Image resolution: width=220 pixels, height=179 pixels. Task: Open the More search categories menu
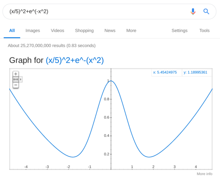pos(131,31)
